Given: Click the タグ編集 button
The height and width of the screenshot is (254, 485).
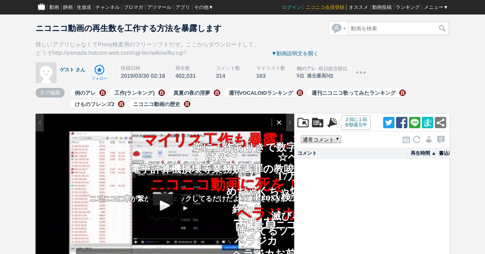Looking at the screenshot, I should pos(50,93).
